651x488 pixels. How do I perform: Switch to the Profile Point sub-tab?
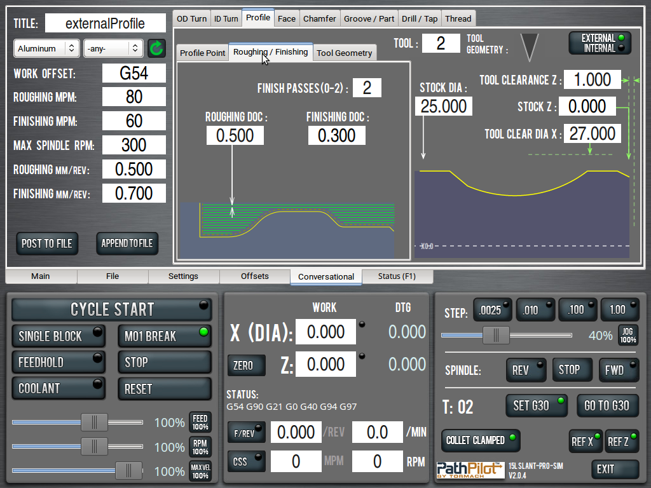[x=202, y=53]
